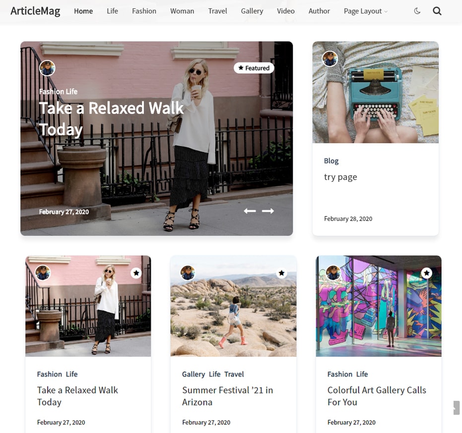Click the Featured star badge on slider
The height and width of the screenshot is (433, 462).
point(254,68)
